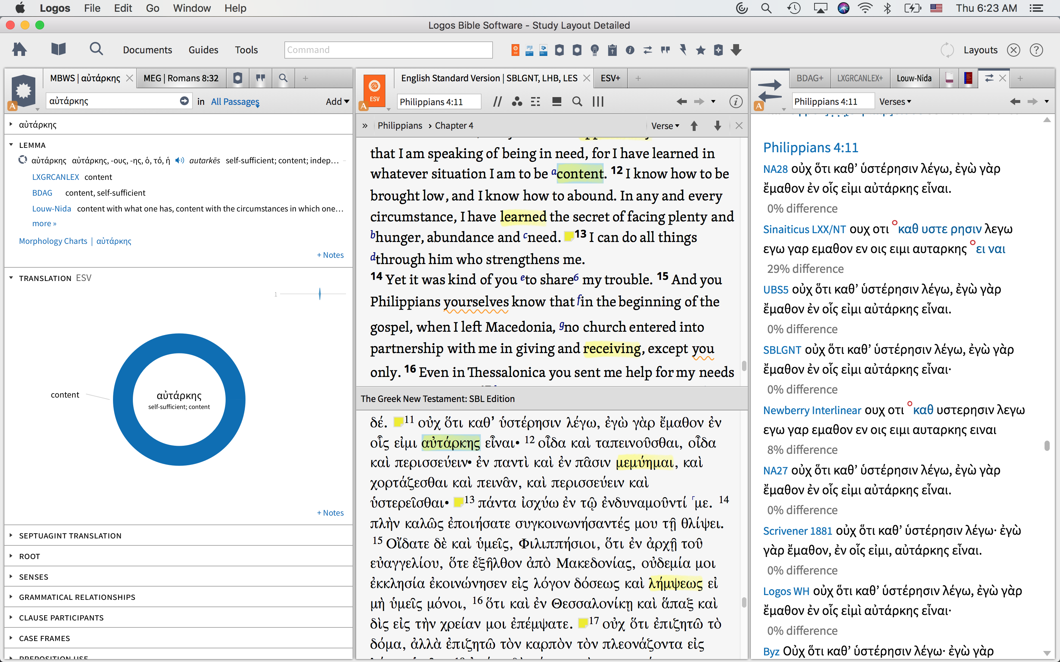Open the ESV Bible shortcut in toolbar
Image resolution: width=1060 pixels, height=662 pixels.
[516, 50]
